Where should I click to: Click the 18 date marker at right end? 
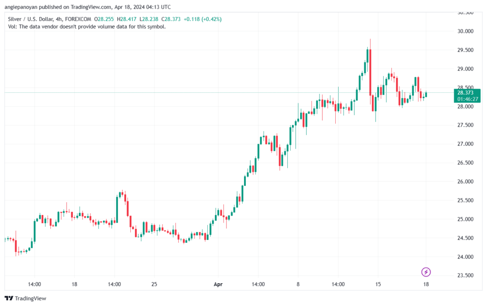pos(426,284)
